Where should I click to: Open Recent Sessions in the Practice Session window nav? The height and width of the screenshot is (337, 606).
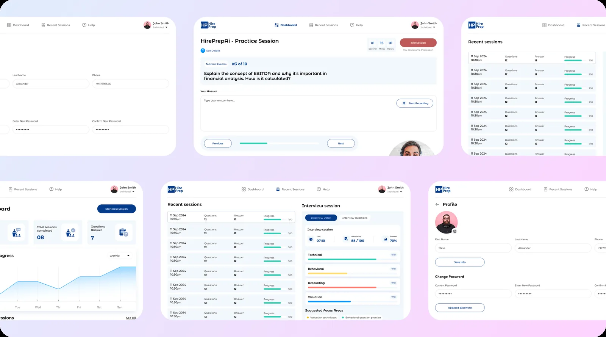pyautogui.click(x=323, y=25)
